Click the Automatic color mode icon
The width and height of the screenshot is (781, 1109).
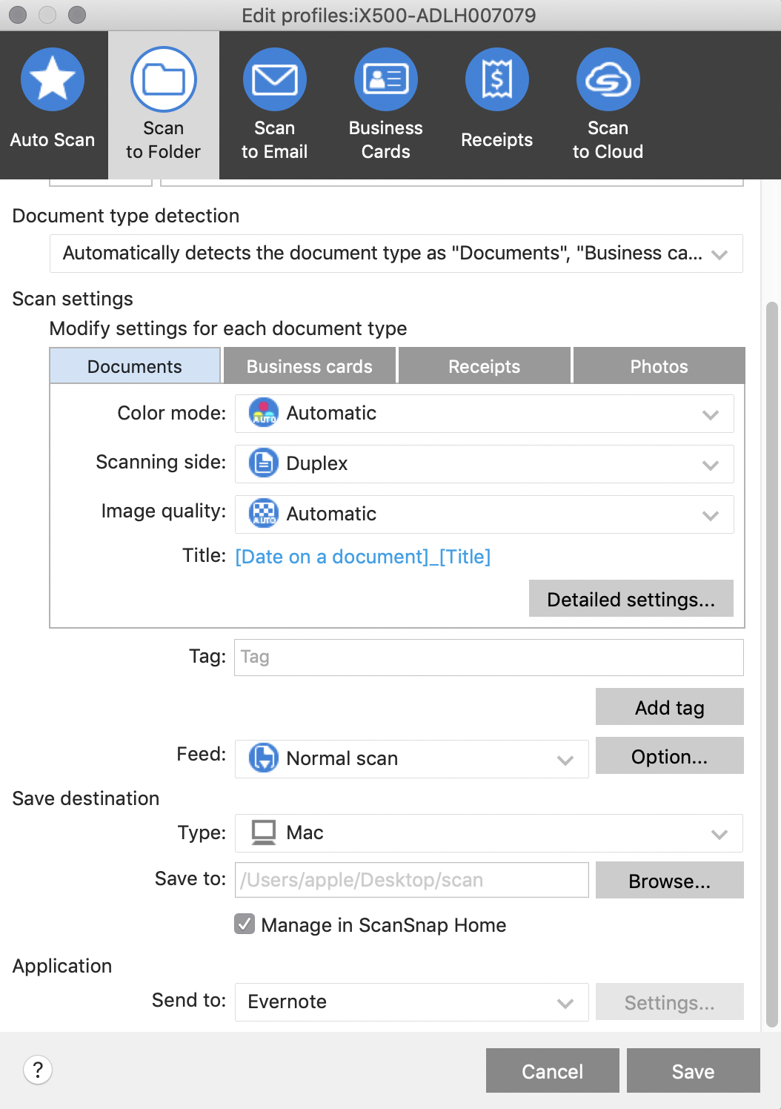(x=263, y=413)
